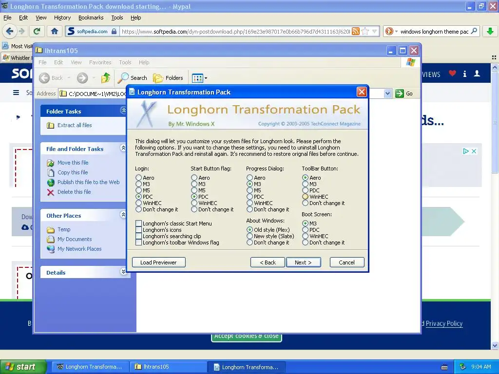This screenshot has width=499, height=374.
Task: Click green Go arrow in address bar
Action: (400, 93)
